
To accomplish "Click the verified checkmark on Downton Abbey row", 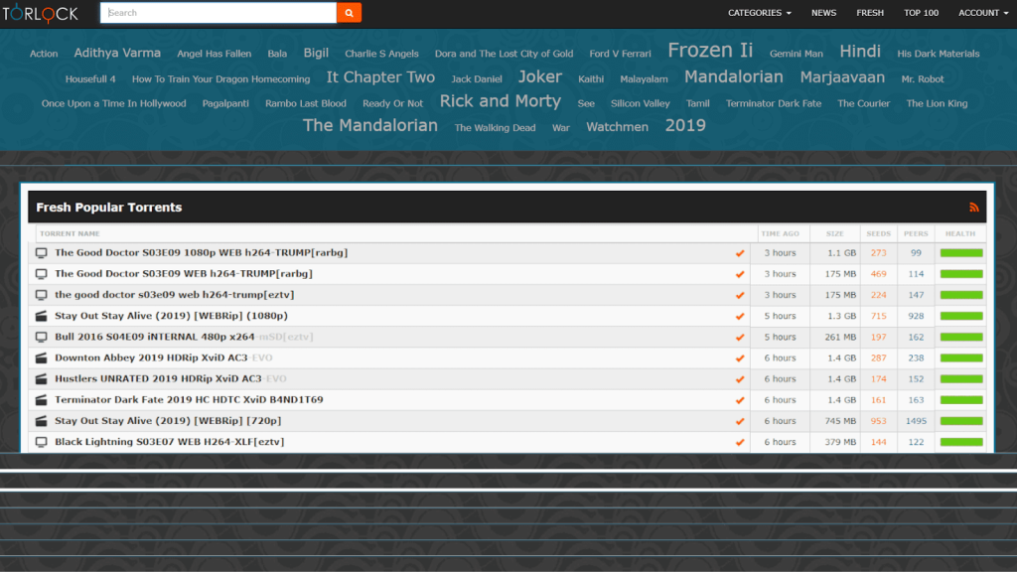I will pyautogui.click(x=739, y=357).
